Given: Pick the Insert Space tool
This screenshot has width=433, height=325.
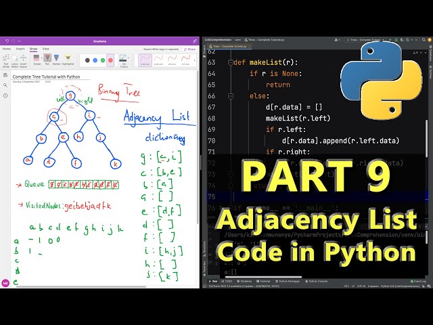Looking at the screenshot, I should [24, 61].
